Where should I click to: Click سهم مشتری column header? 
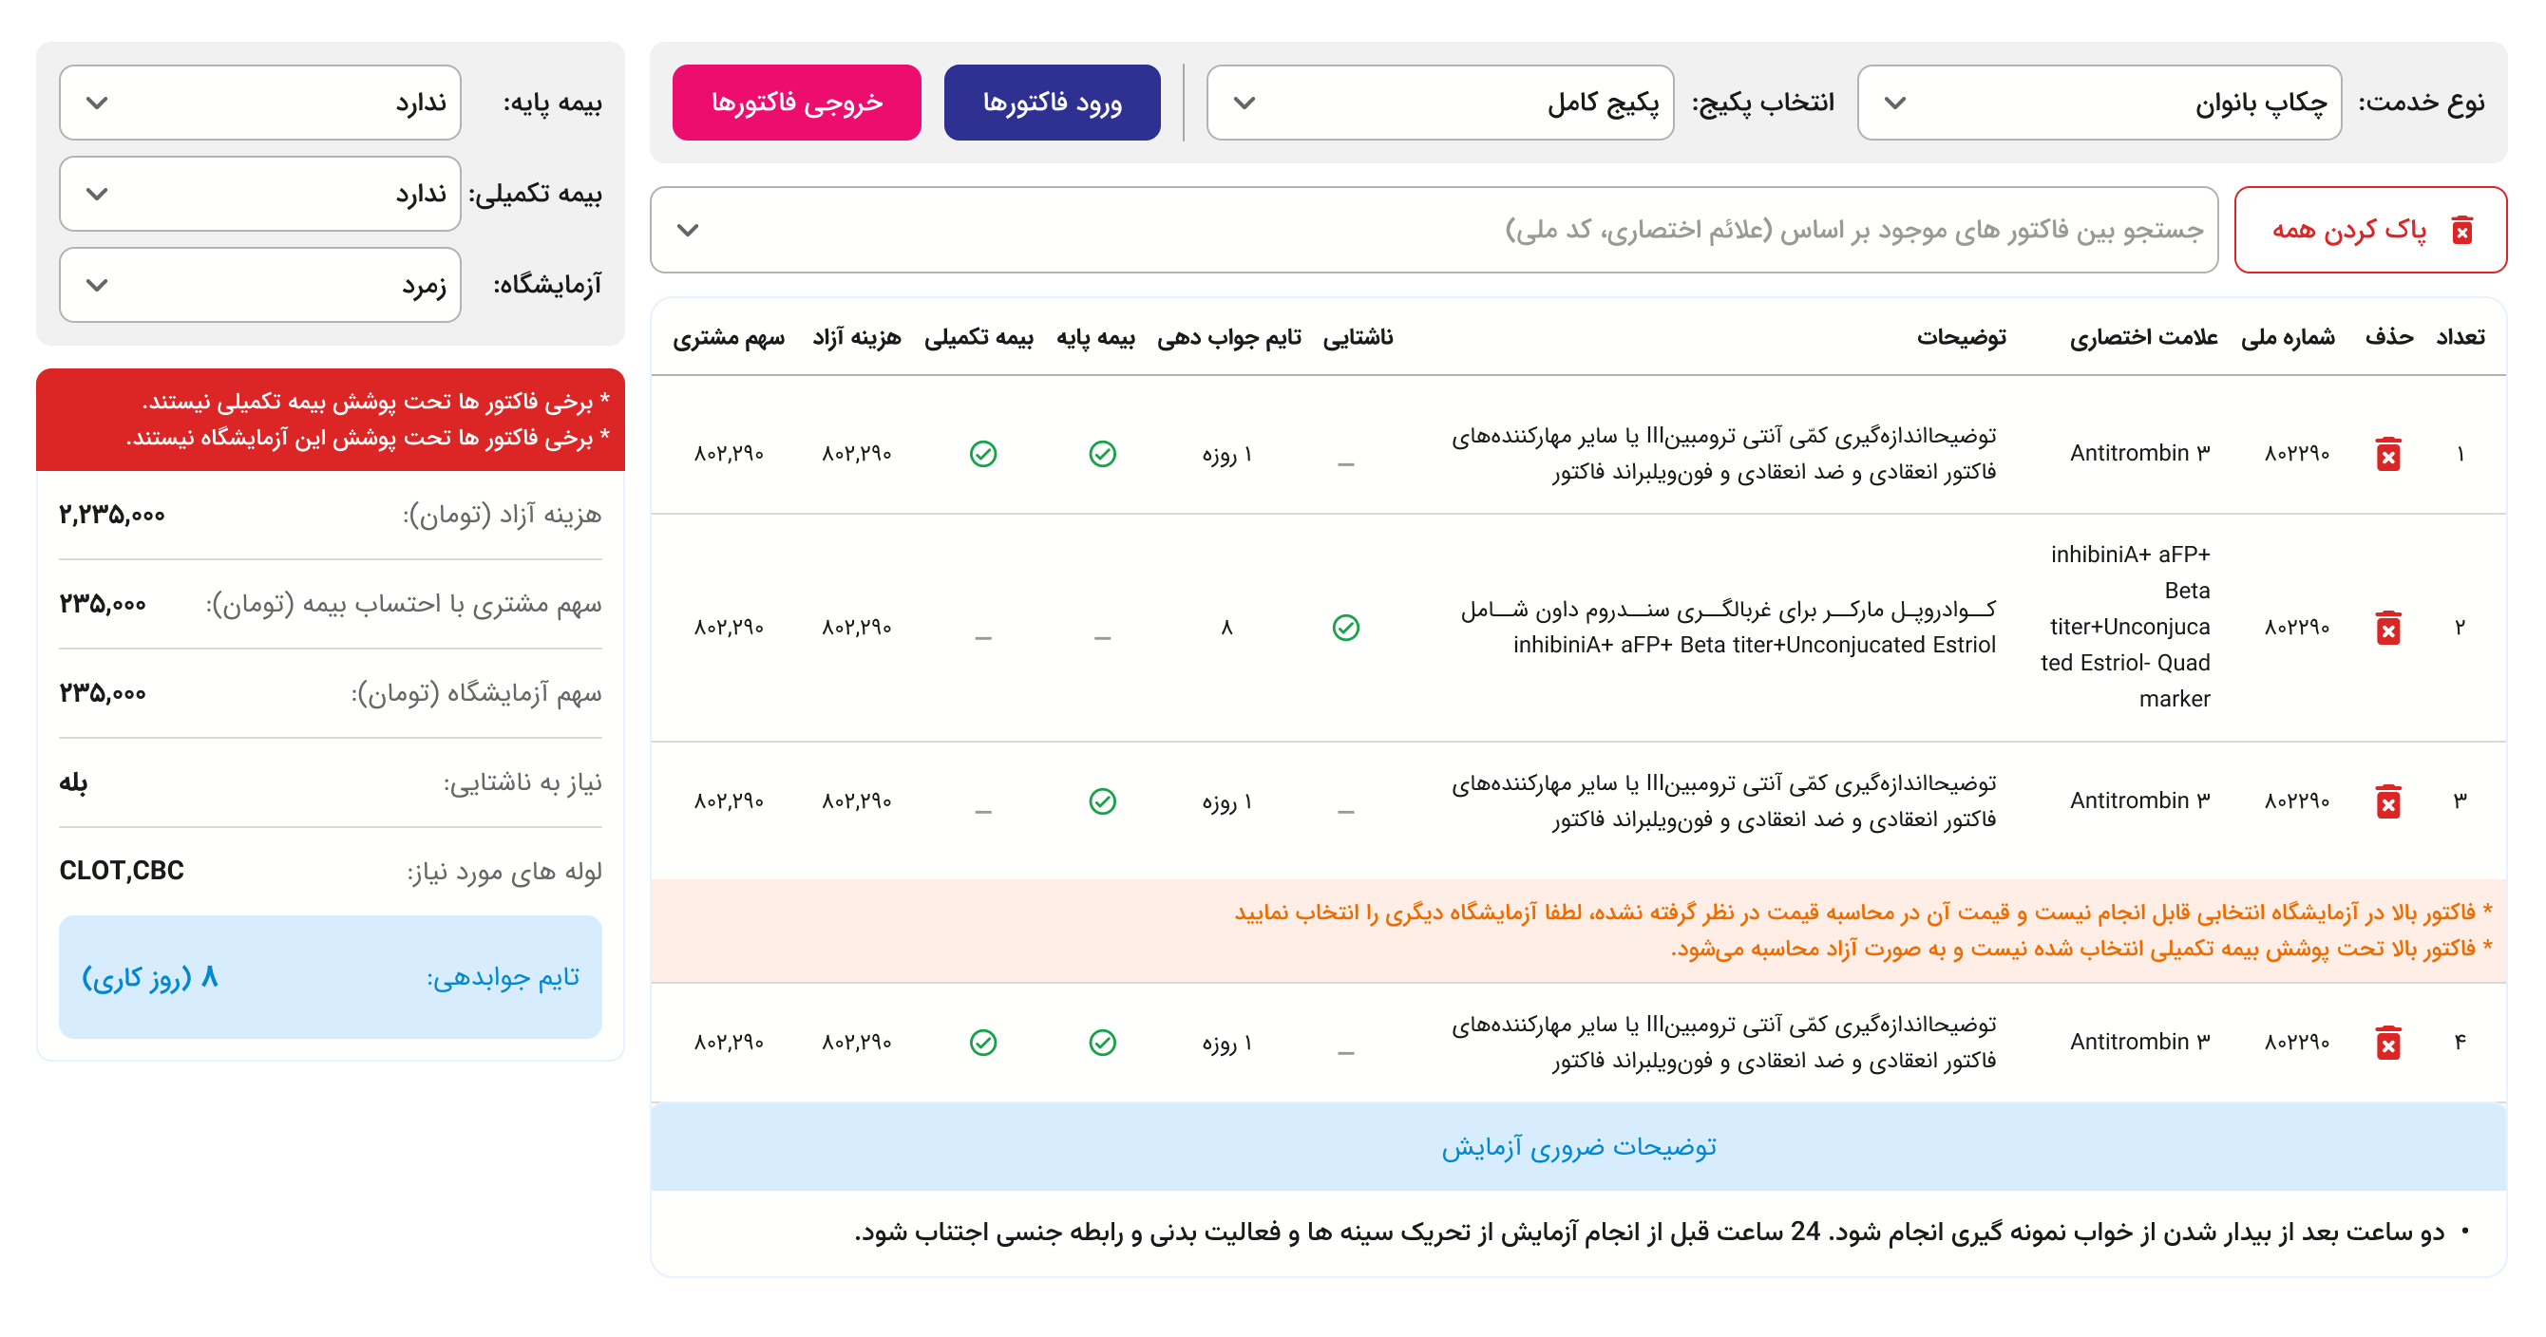tap(729, 337)
